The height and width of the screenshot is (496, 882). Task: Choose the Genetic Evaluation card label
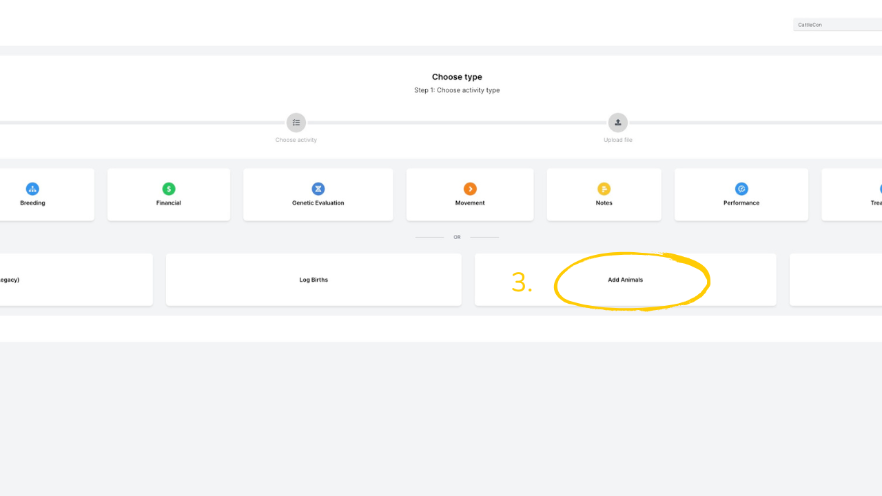318,203
